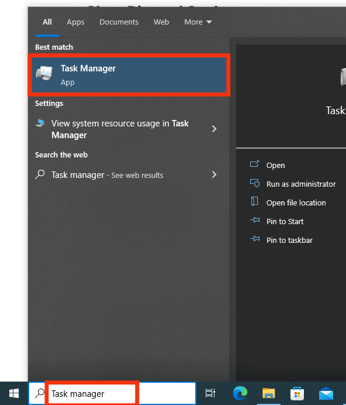Click Open in the right pane

275,165
